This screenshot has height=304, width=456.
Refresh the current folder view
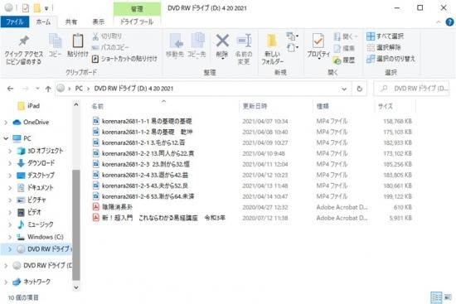(360, 89)
